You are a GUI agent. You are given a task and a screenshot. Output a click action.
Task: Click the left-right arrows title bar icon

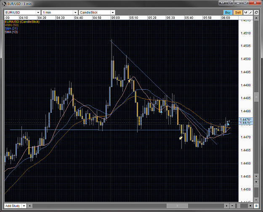(x=223, y=3)
